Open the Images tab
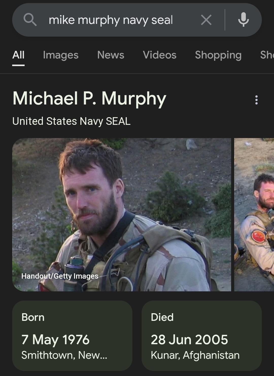 (x=61, y=55)
